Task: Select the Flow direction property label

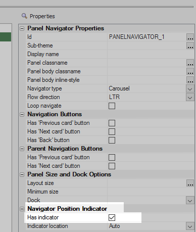Action: coord(43,97)
